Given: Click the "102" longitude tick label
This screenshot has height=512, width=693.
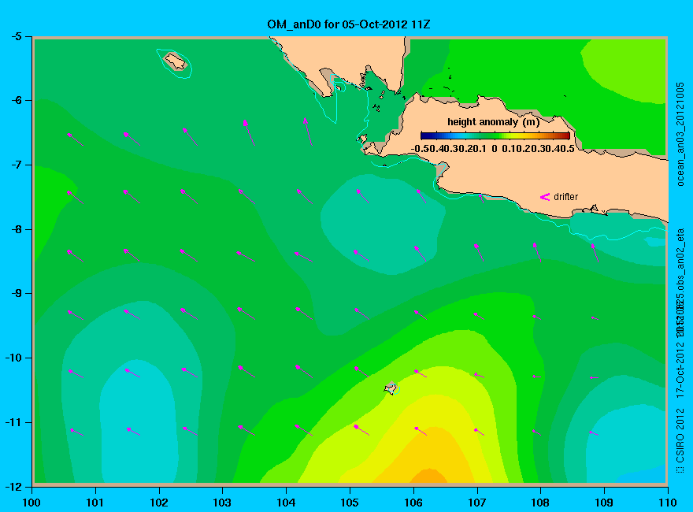Looking at the screenshot, I should click(x=158, y=503).
